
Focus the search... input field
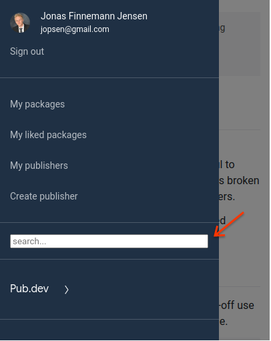tap(109, 241)
